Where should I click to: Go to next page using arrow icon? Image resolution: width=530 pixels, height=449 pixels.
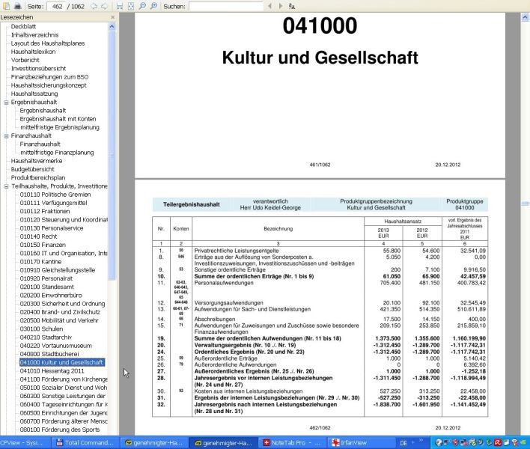coord(105,6)
